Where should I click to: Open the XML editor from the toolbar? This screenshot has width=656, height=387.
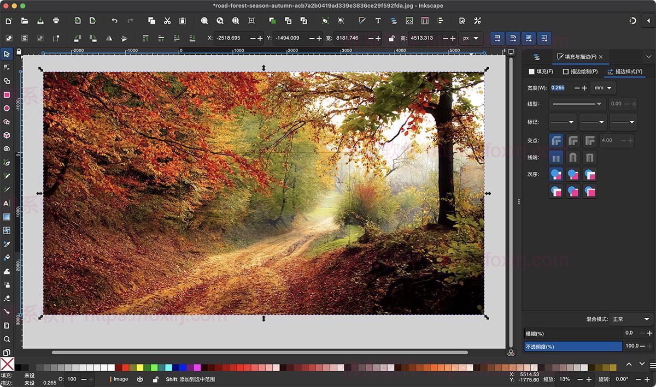pyautogui.click(x=409, y=21)
